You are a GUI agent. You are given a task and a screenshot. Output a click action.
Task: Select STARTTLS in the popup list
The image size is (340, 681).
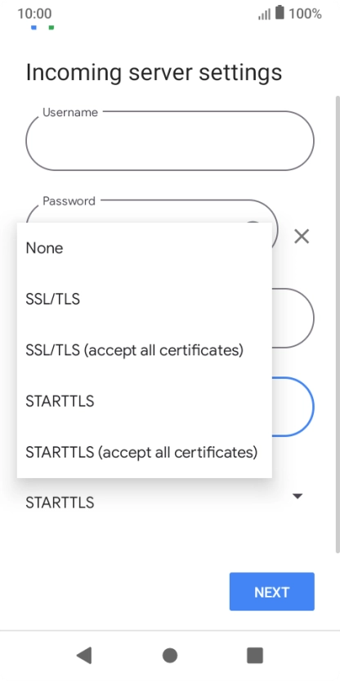145,401
